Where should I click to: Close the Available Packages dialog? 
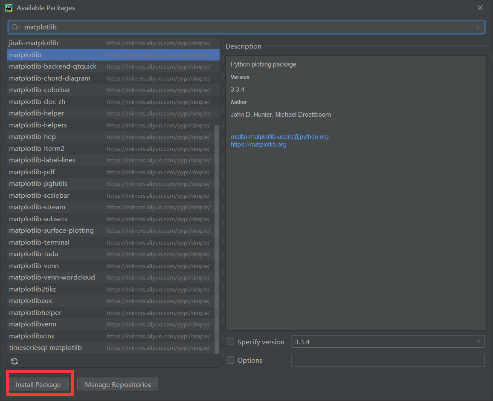click(480, 8)
